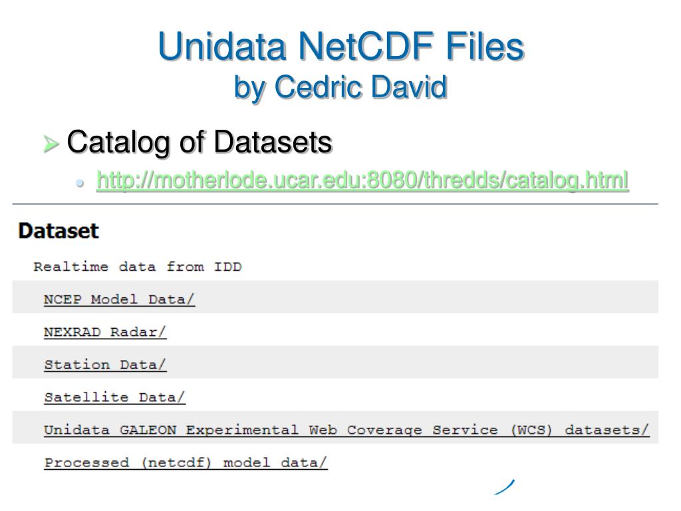Click the green arrow bullet beside Catalog of Datasets
Image resolution: width=681 pixels, height=511 pixels.
51,144
